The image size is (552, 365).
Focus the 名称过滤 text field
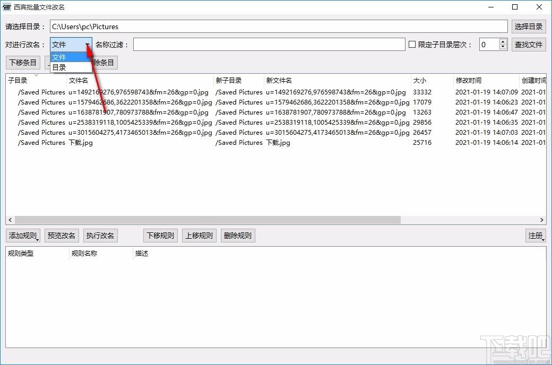pyautogui.click(x=269, y=45)
